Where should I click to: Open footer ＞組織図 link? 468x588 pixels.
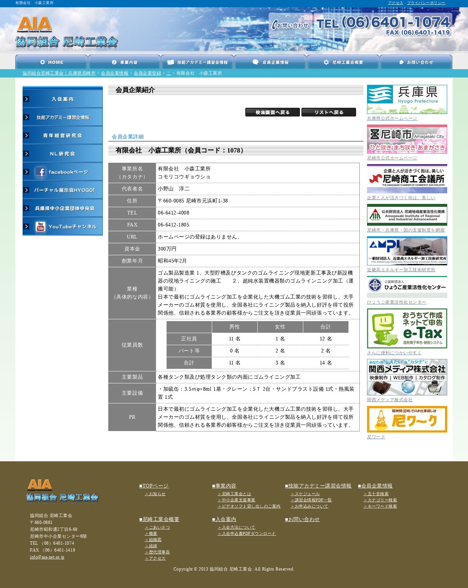coord(153,540)
